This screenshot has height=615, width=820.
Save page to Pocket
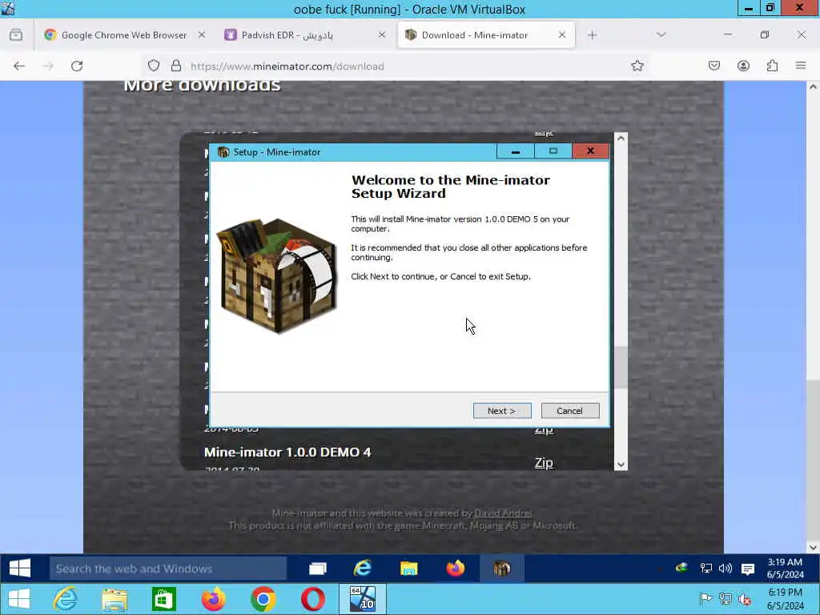pyautogui.click(x=714, y=66)
